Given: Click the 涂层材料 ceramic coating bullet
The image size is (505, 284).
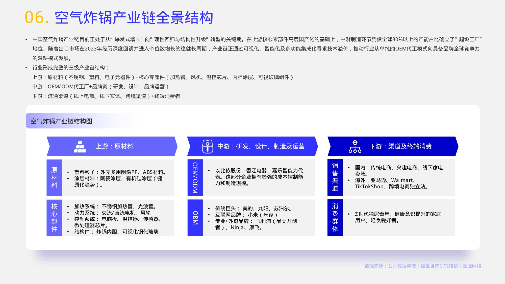Looking at the screenshot, I should tap(118, 182).
